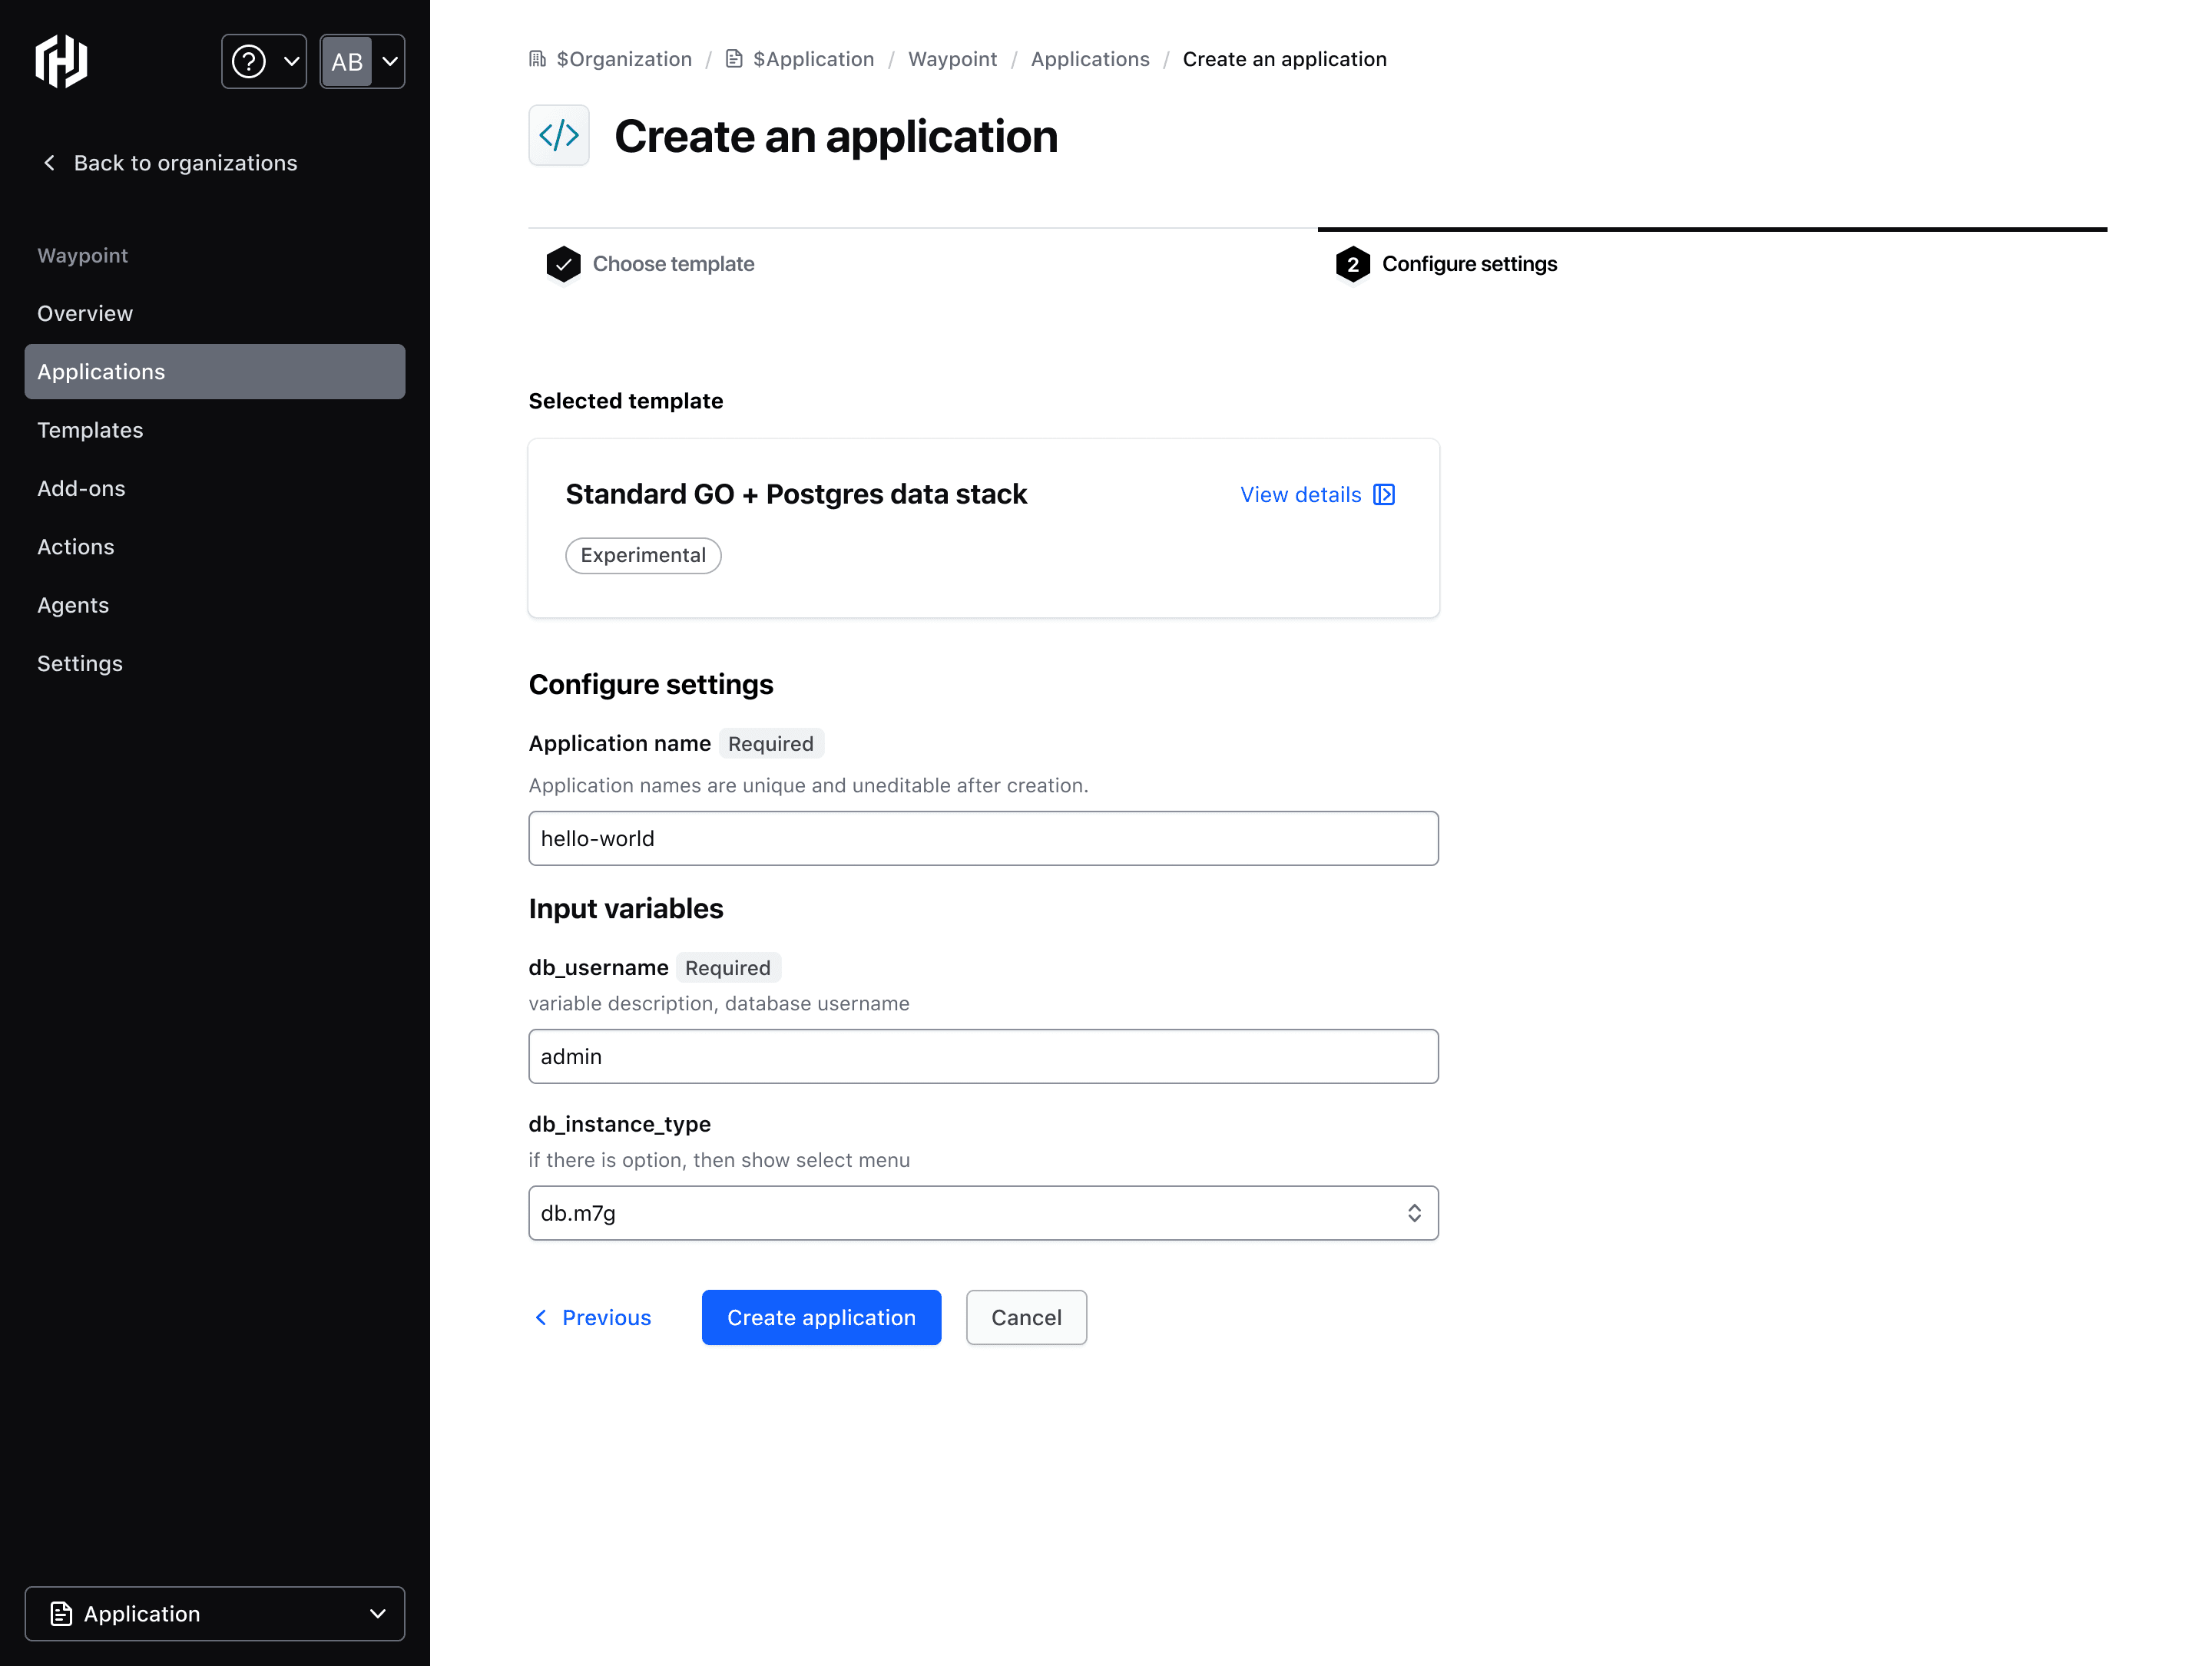Open the help menu dropdown

point(264,62)
